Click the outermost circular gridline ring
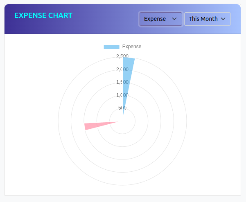This screenshot has width=246, height=202. tap(187, 121)
